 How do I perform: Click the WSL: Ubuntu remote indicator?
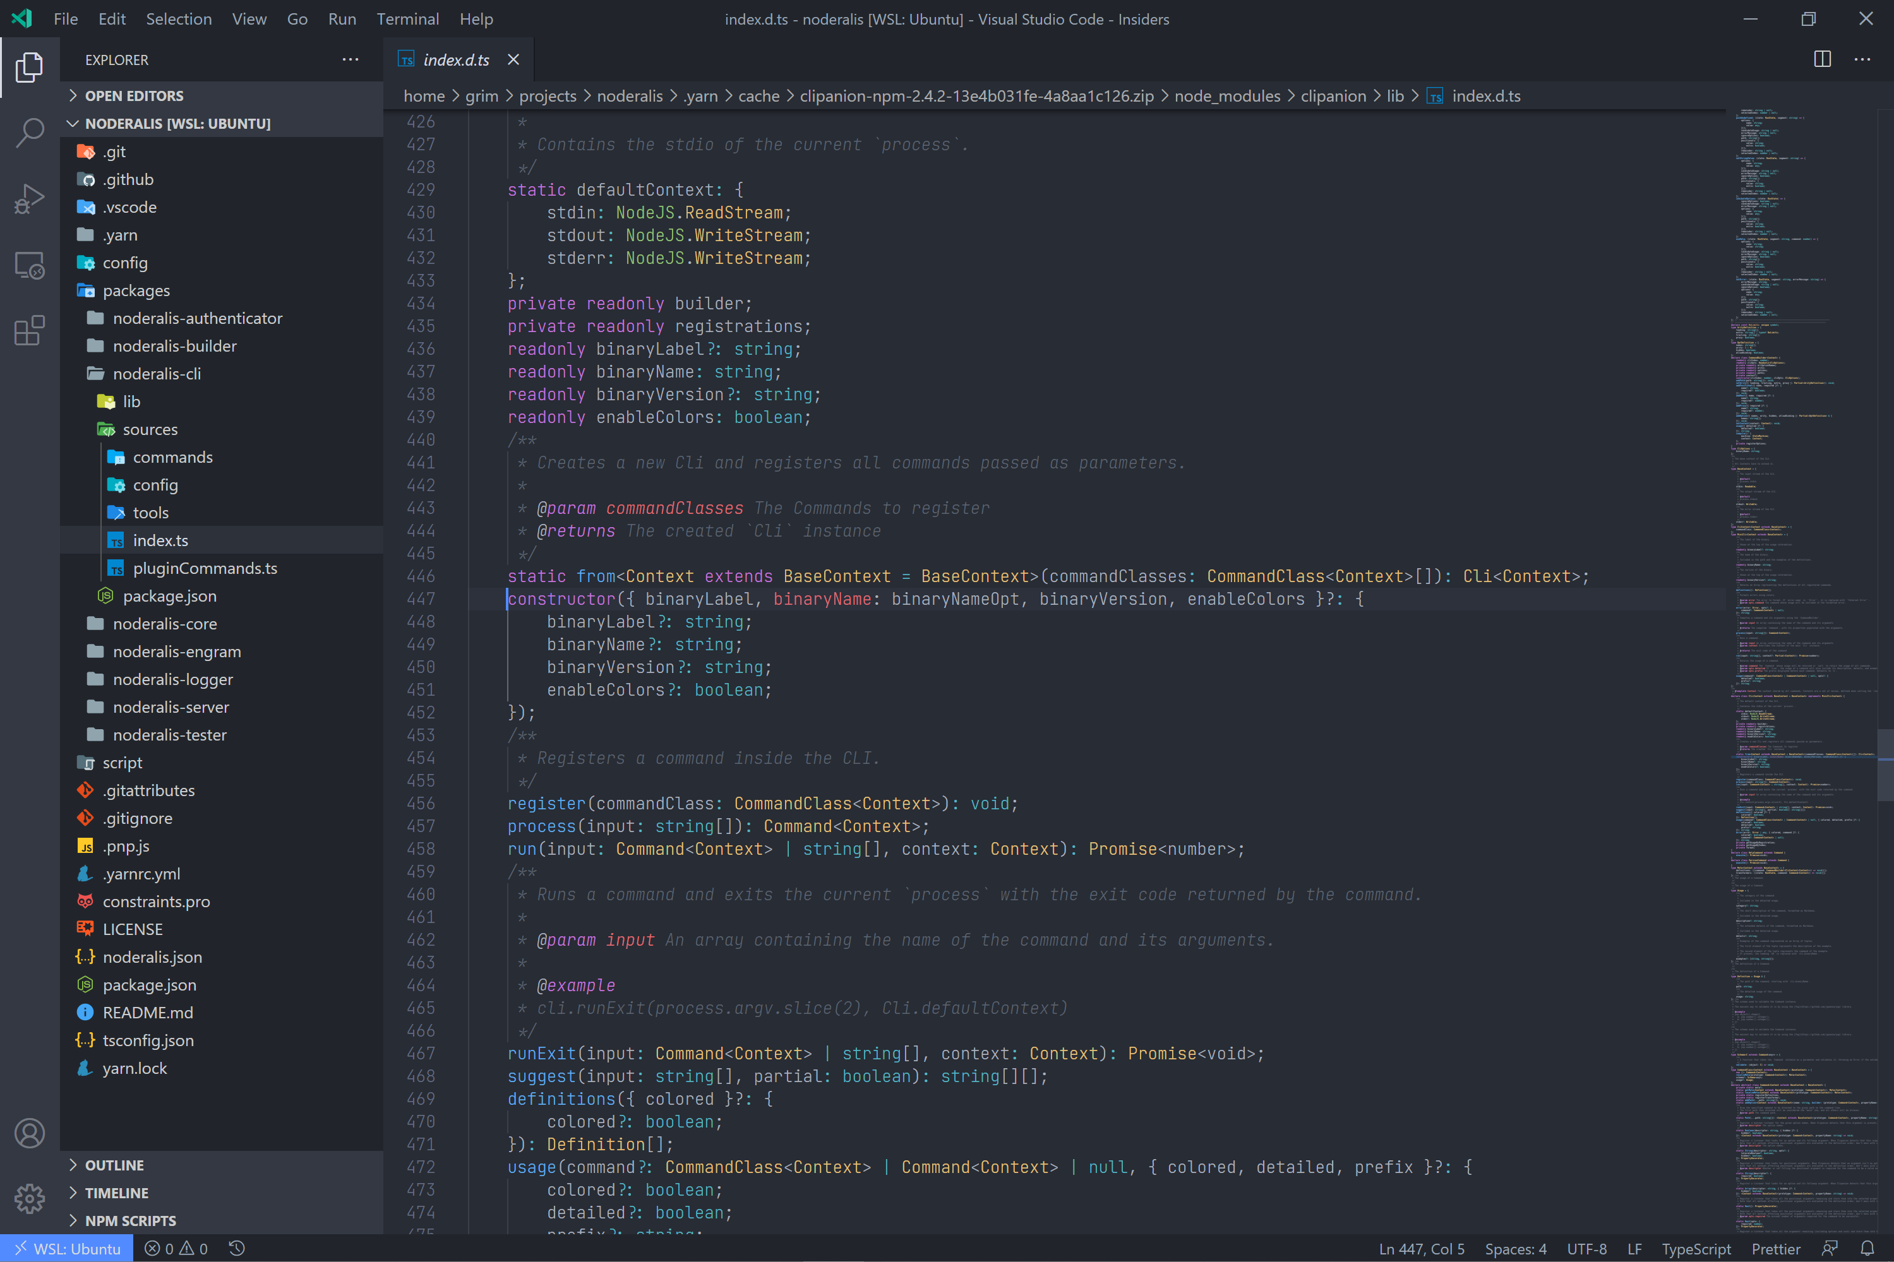66,1247
